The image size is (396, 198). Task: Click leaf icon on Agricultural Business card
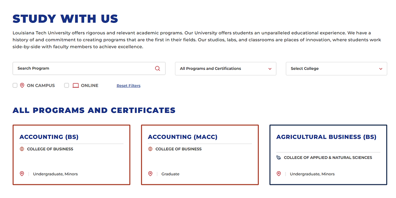coord(278,158)
